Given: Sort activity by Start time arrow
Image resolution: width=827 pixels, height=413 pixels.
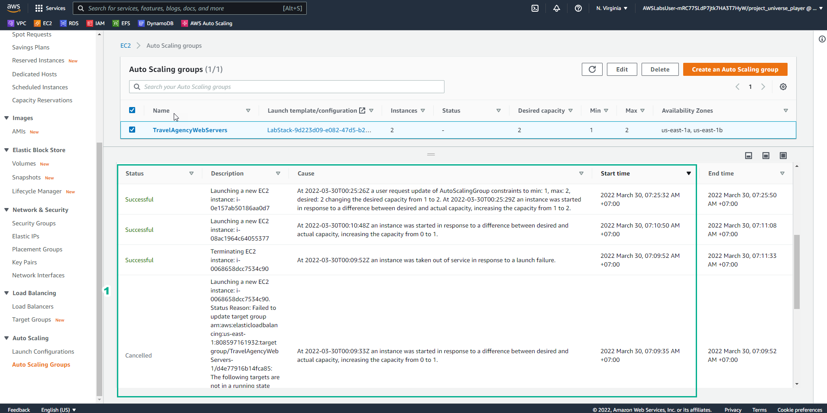Looking at the screenshot, I should coord(689,173).
